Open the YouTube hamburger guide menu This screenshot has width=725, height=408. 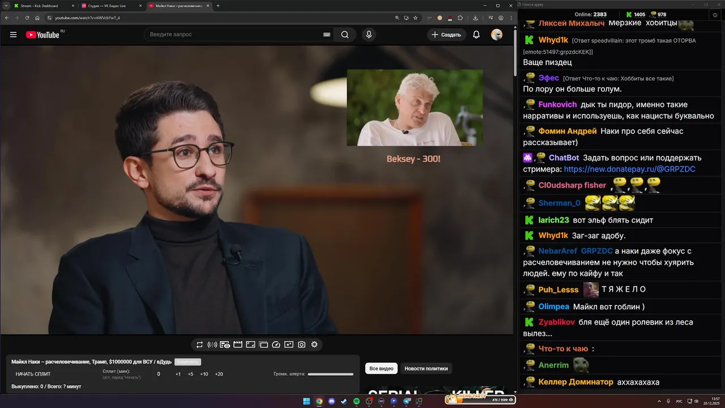[x=13, y=35]
